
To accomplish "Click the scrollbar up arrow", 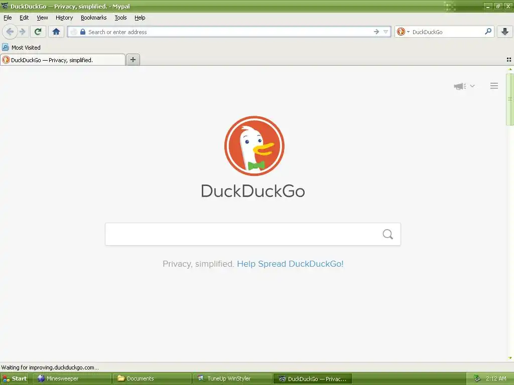I will (x=510, y=69).
